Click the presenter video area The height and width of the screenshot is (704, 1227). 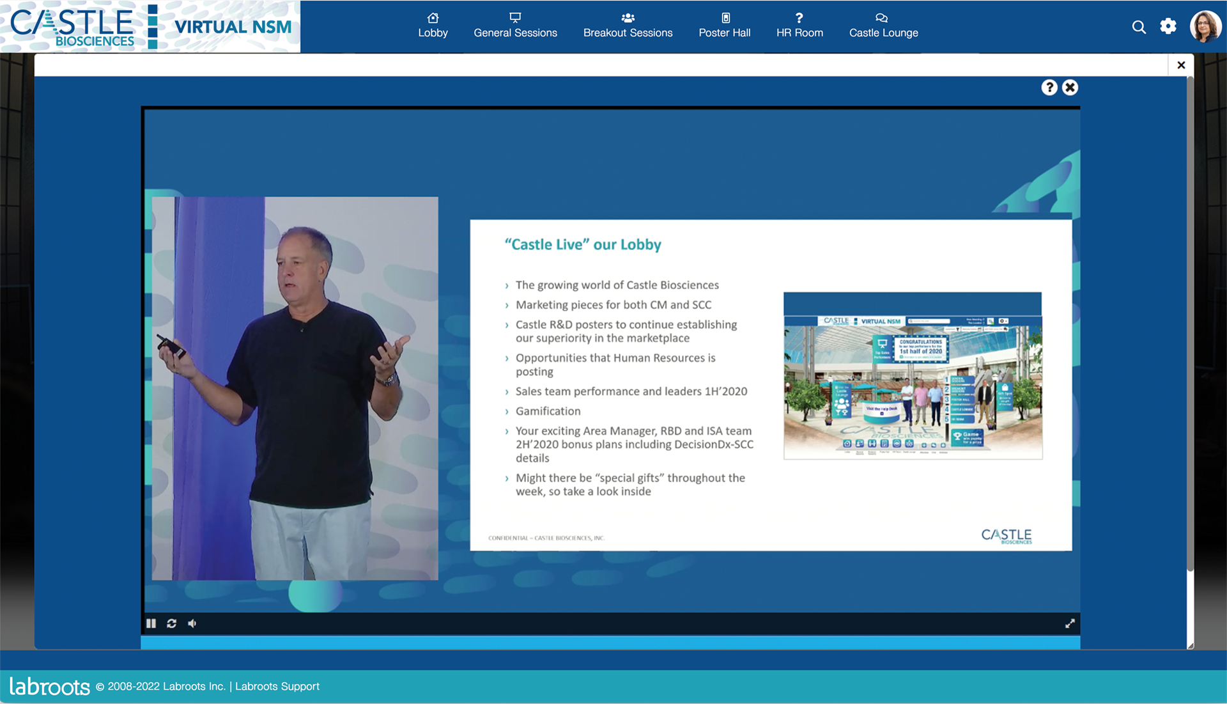point(295,388)
